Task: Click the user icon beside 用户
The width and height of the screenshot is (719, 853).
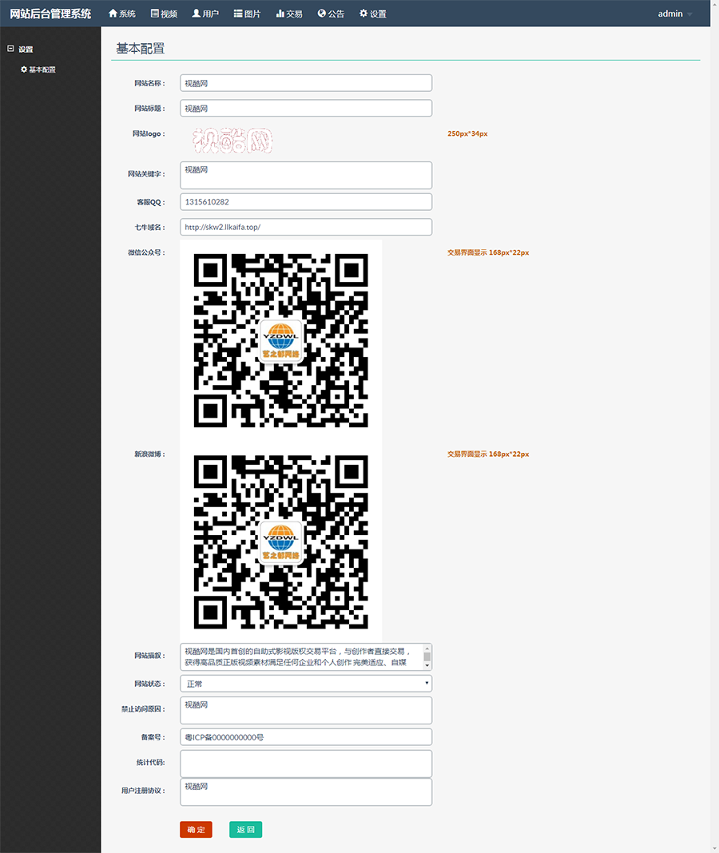Action: tap(196, 13)
